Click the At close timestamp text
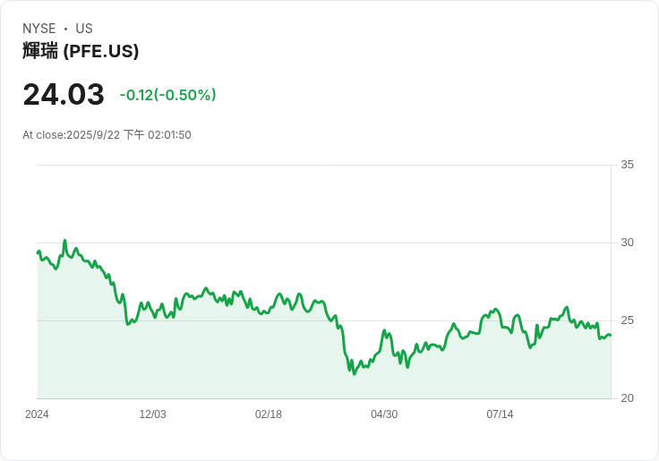The width and height of the screenshot is (659, 461). click(107, 135)
